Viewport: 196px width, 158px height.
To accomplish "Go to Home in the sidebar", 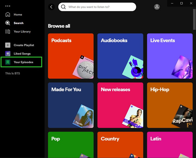I will [18, 15].
